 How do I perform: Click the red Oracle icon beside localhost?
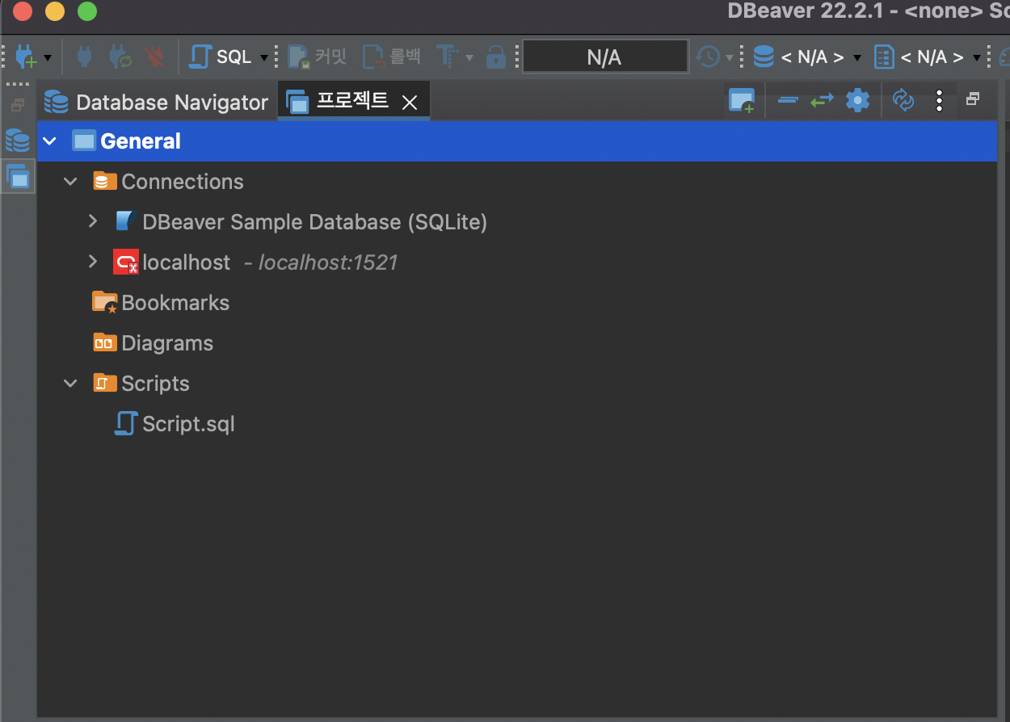[126, 262]
